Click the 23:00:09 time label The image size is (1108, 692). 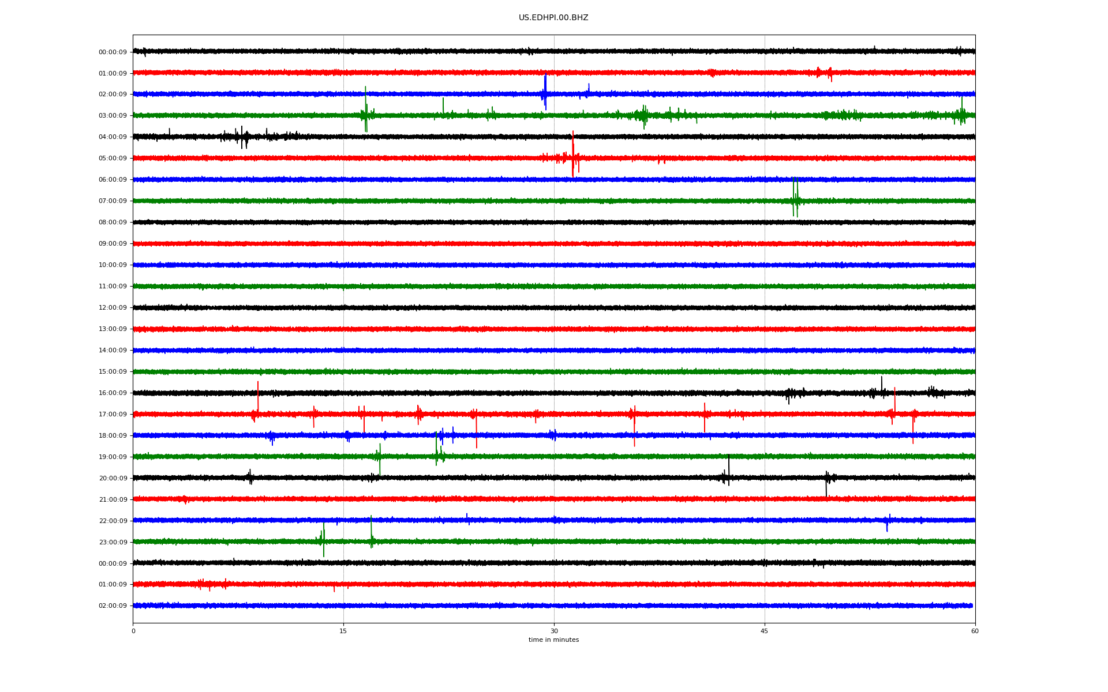tap(113, 543)
